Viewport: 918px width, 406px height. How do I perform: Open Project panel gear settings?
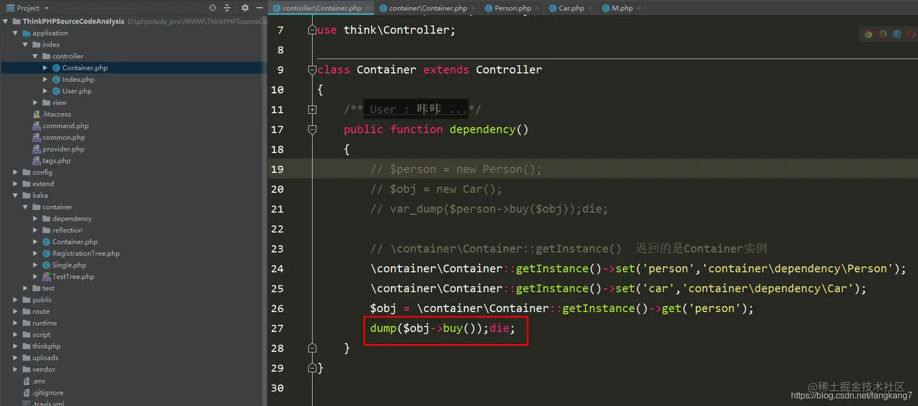(x=245, y=8)
